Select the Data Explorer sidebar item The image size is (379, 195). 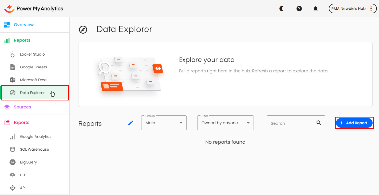(32, 93)
